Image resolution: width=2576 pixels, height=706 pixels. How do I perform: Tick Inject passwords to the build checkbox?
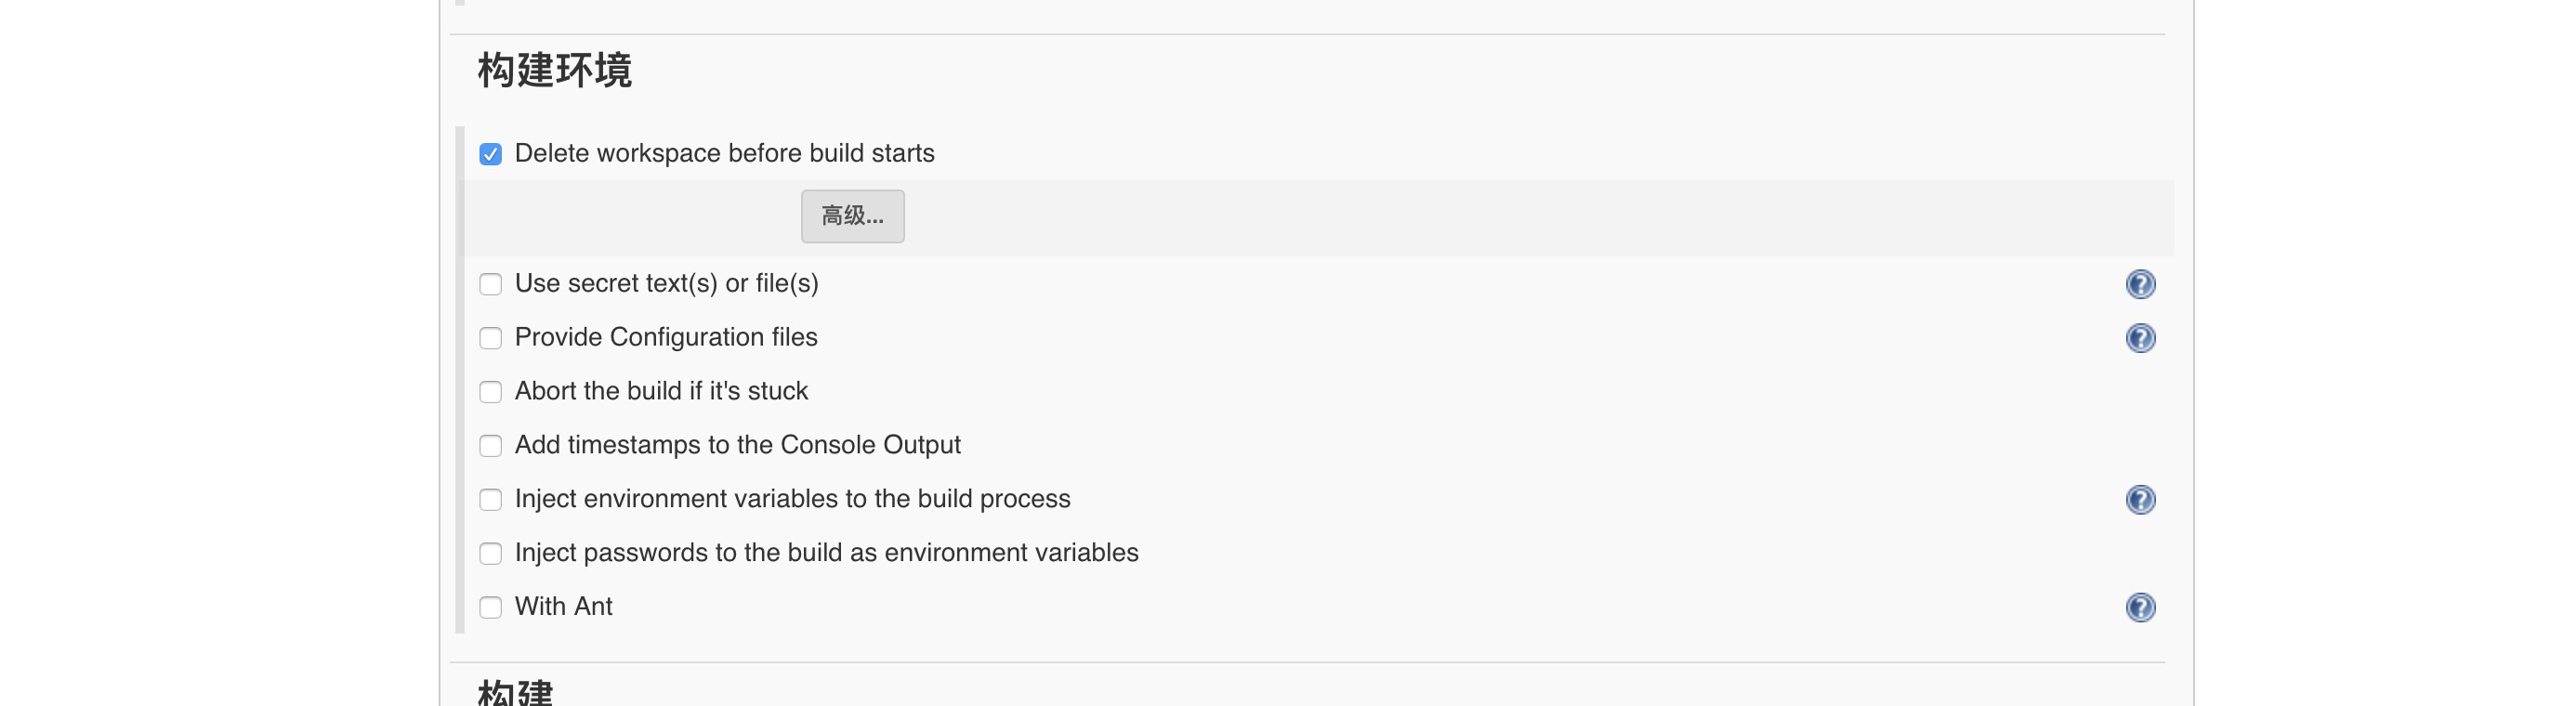pyautogui.click(x=490, y=554)
